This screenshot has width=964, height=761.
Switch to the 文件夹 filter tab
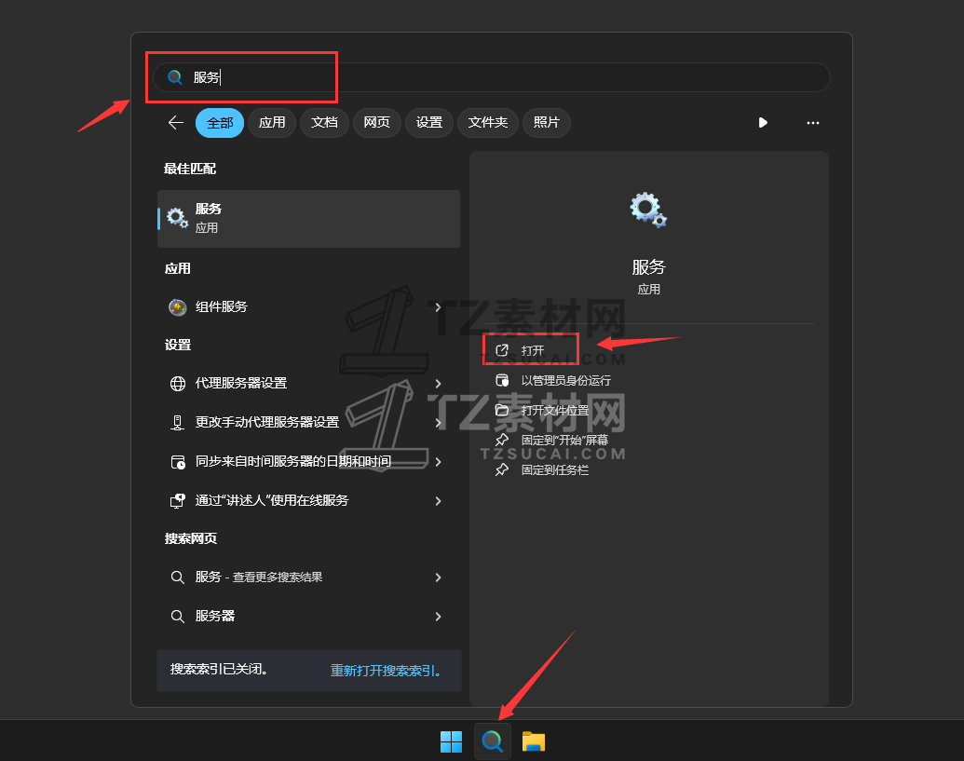487,122
